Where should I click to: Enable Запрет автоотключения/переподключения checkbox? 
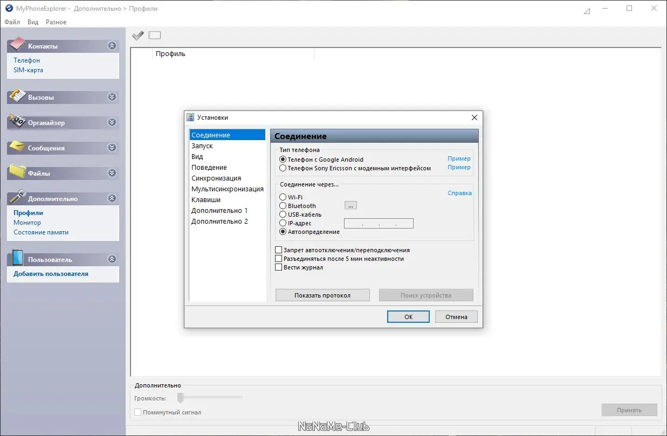click(x=279, y=250)
